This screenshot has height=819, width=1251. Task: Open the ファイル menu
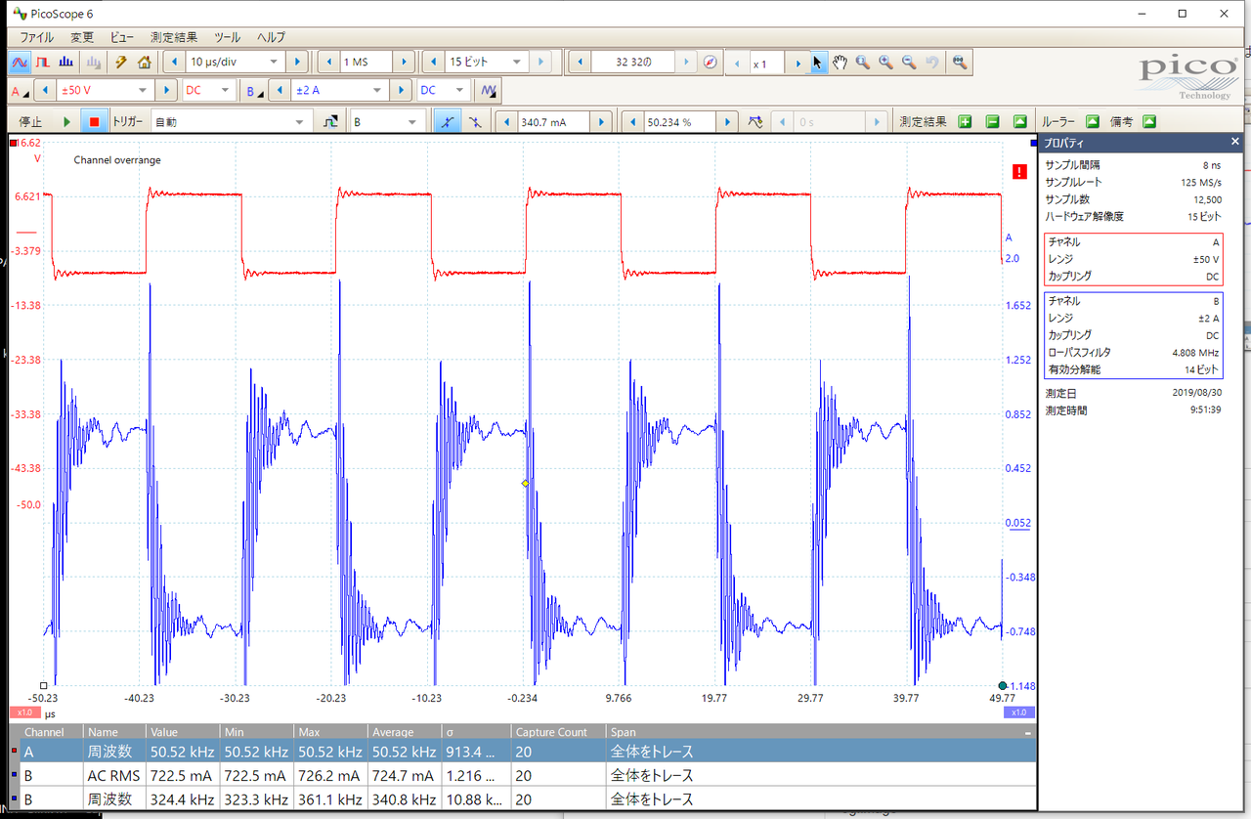click(37, 37)
